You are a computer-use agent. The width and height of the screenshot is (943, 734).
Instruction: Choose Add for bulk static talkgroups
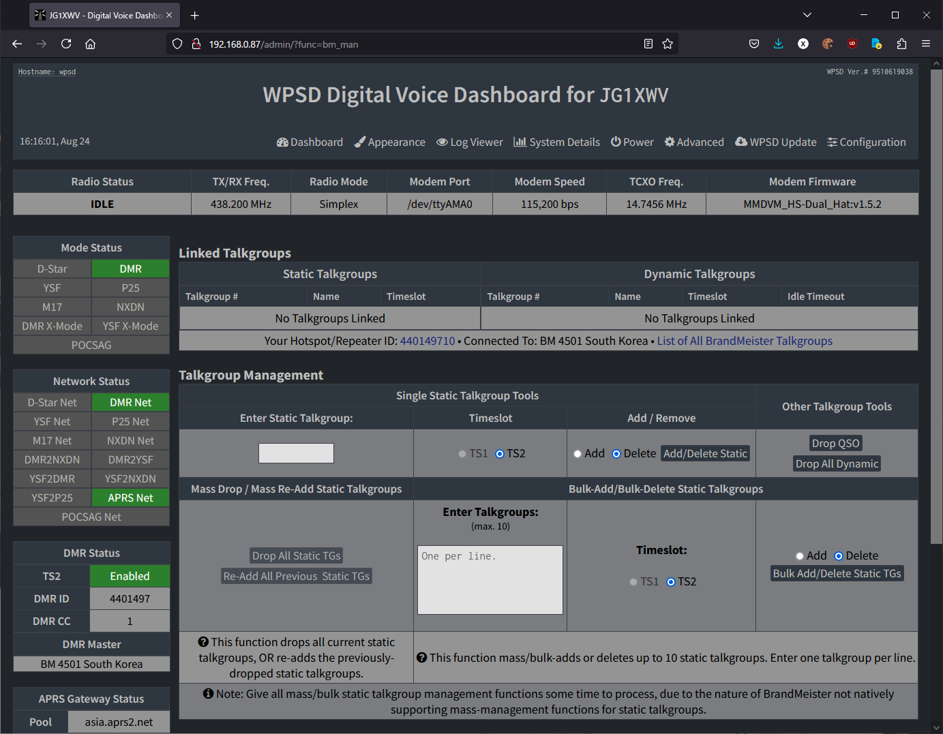pos(800,556)
